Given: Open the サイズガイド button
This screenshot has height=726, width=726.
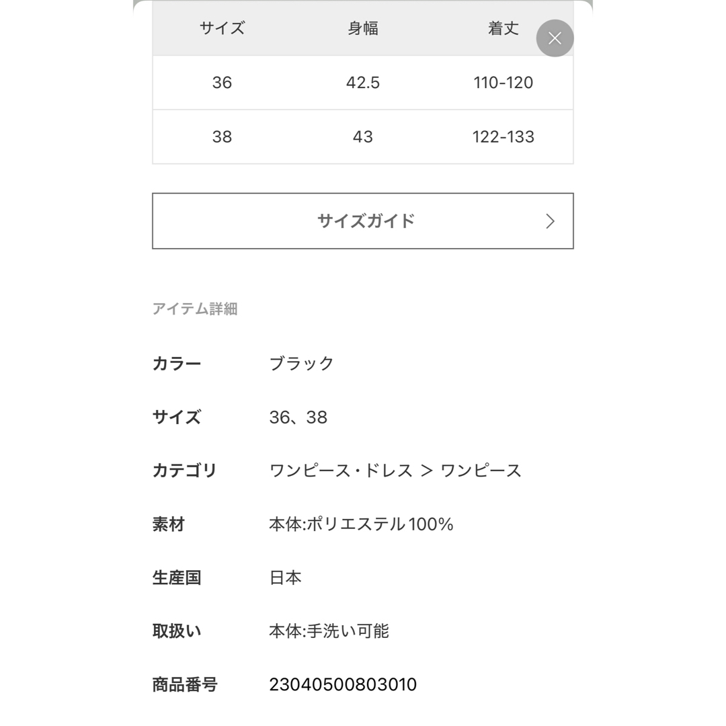Looking at the screenshot, I should (362, 221).
